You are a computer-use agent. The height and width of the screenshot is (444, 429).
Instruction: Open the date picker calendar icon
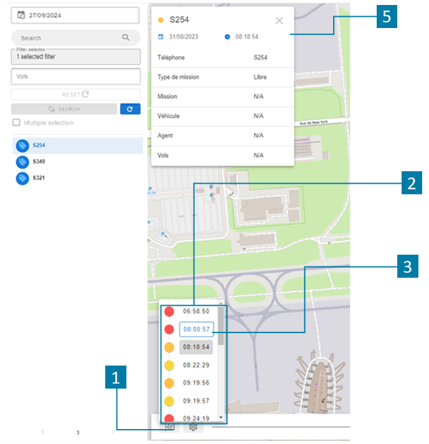point(21,15)
